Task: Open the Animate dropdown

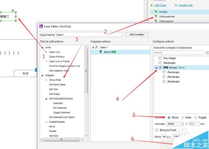Action: pyautogui.click(x=175, y=124)
